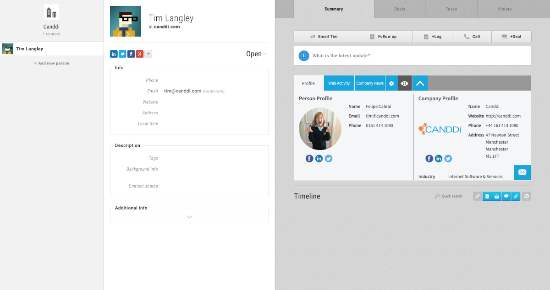Open Company Profile LinkedIn icon
550x290 pixels.
(x=439, y=159)
